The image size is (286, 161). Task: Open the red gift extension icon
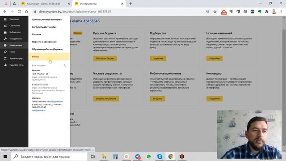tap(224, 12)
